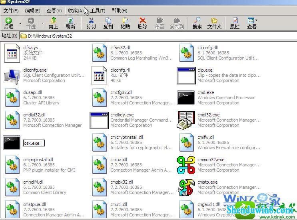
Task: Select the cmdl32.exe phone book icon
Action: [x=186, y=120]
